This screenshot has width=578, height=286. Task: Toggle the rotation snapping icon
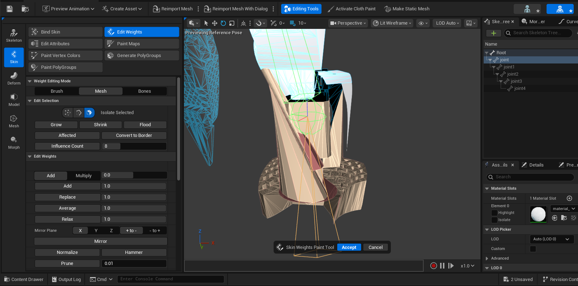pos(274,23)
